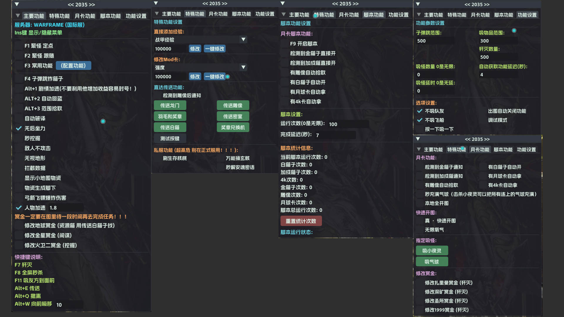The image size is (564, 317).
Task: Select 功能设置 tab in 脚本功能设置 window
Action: pos(398,15)
